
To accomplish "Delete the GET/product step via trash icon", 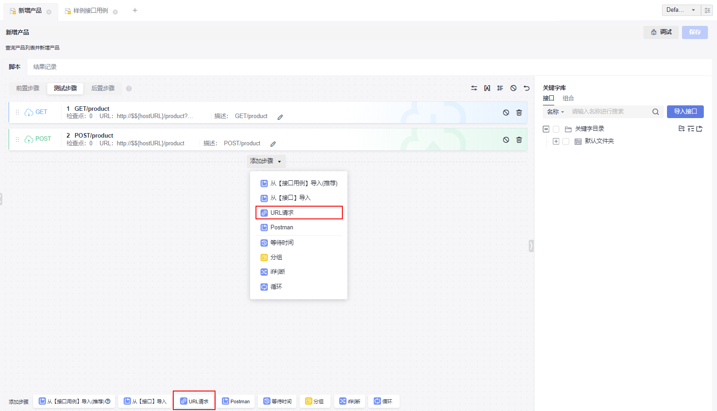I will (519, 113).
